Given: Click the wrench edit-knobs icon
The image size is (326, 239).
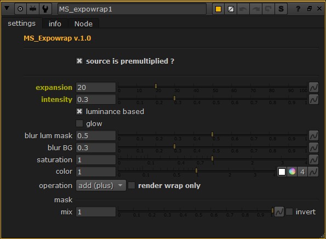Looking at the screenshot, I should pos(45,9).
